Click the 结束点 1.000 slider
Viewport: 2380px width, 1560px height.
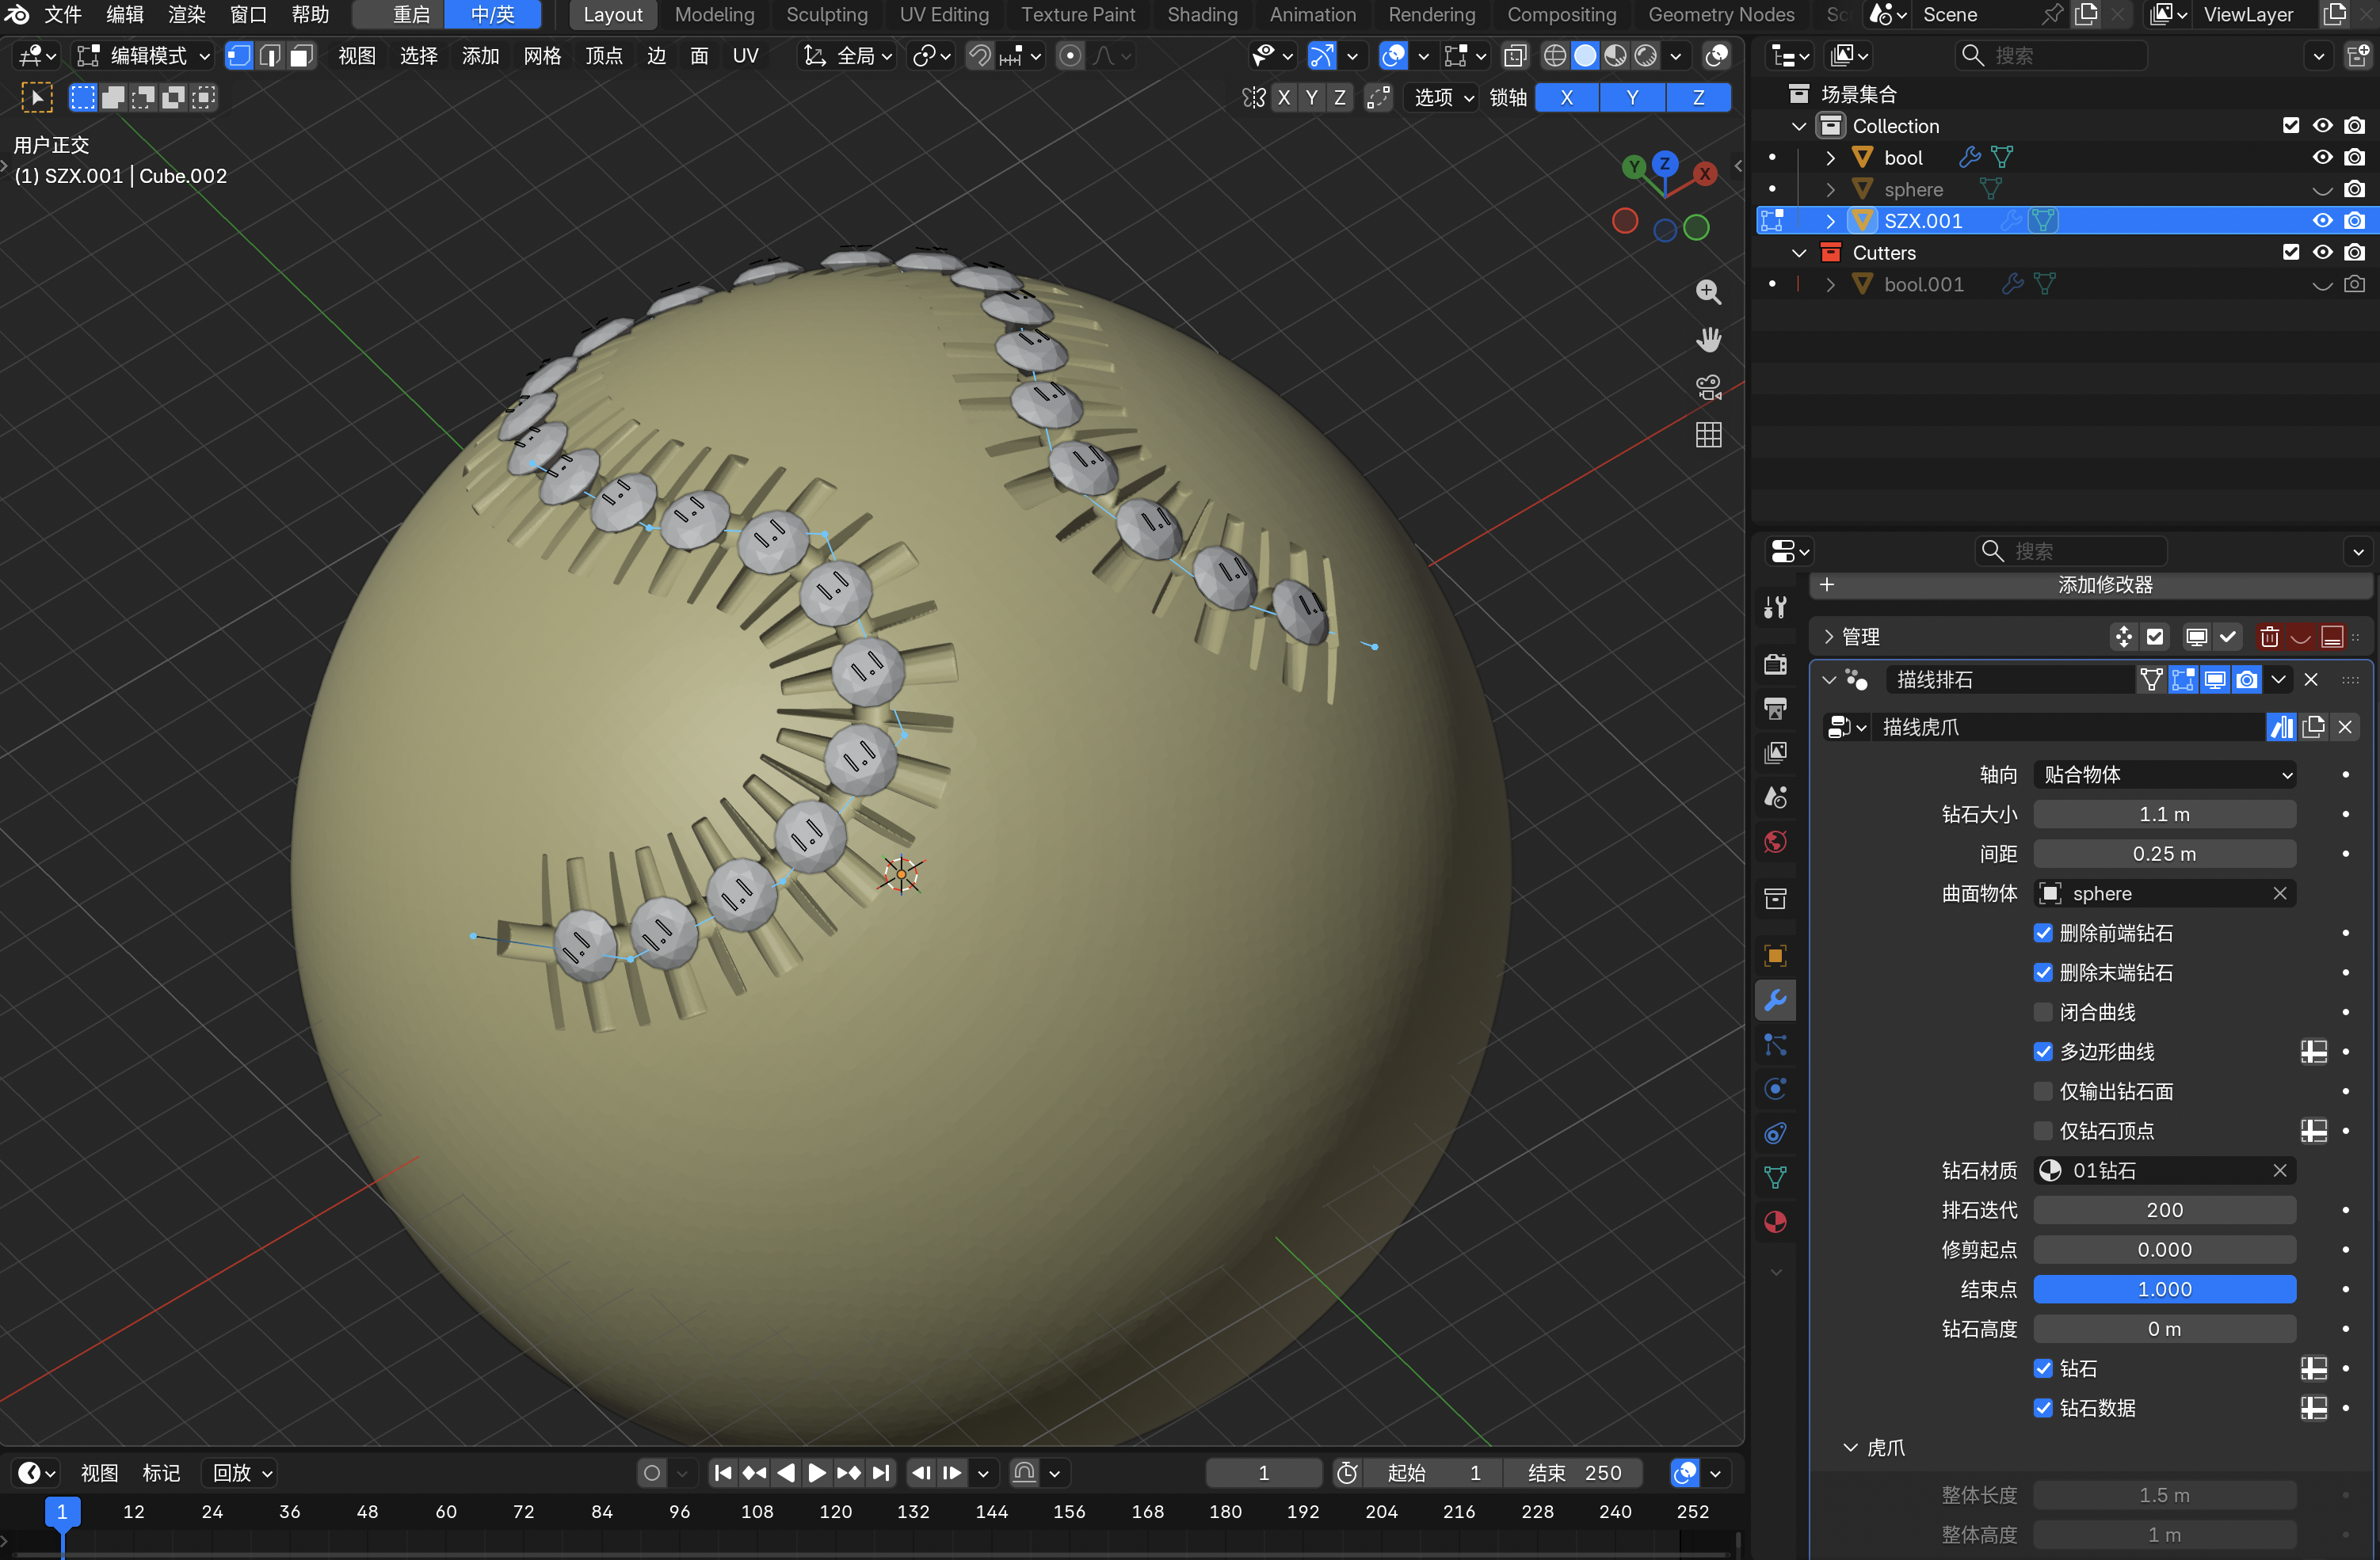click(x=2164, y=1289)
